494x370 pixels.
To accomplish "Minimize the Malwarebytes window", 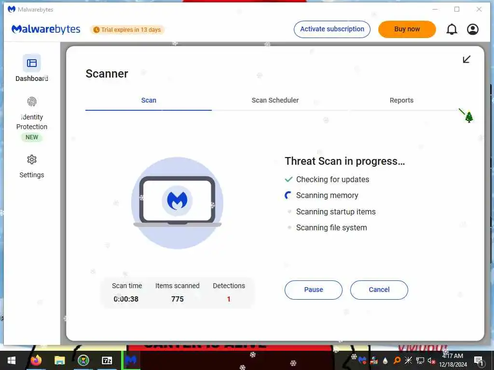I will 435,10.
